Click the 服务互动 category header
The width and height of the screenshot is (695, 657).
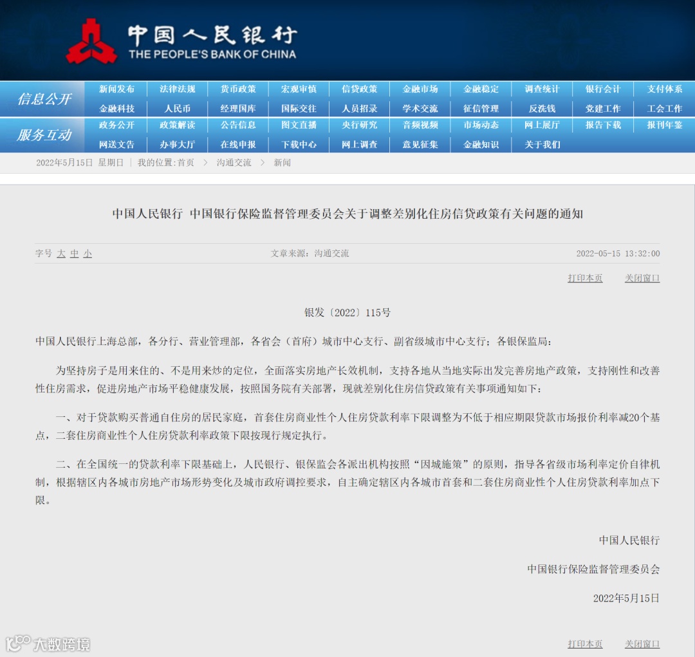[x=44, y=134]
